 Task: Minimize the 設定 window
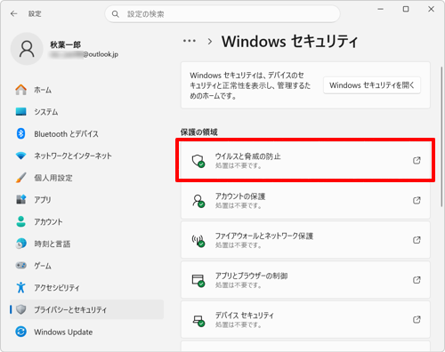(x=381, y=9)
